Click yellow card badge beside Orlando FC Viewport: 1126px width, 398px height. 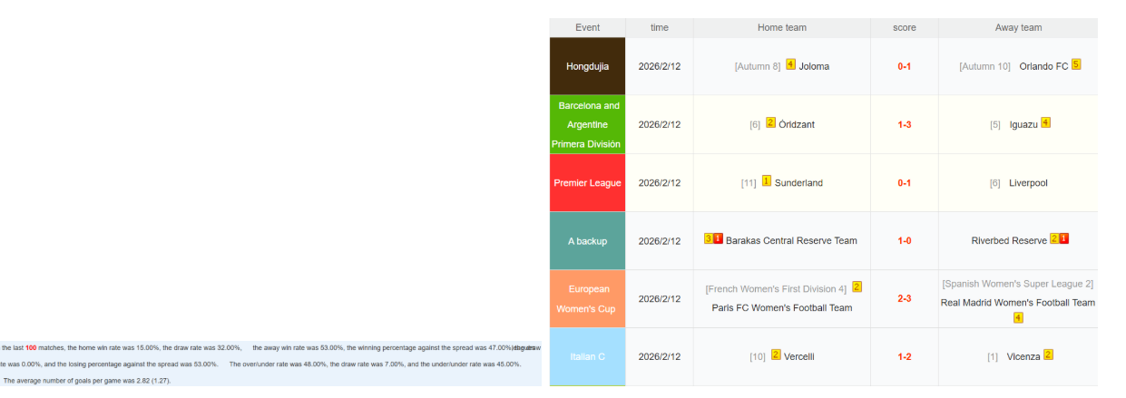(x=1076, y=65)
